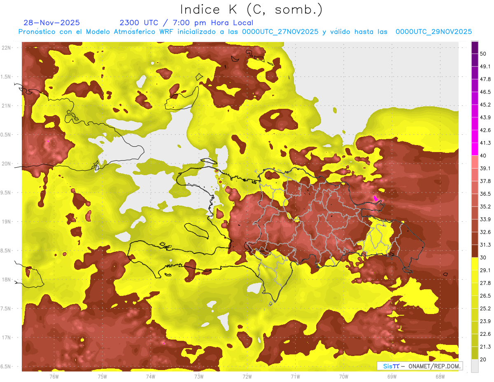494x382 pixels.
Task: Click the colorbar value 31.3
Action: 485,245
